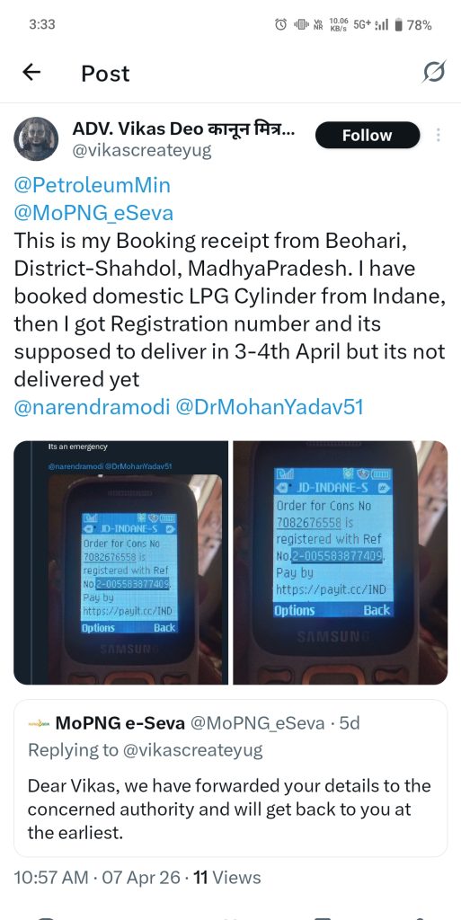Open ADV. Vikas Deo profile avatar
461x920 pixels.
(36, 139)
